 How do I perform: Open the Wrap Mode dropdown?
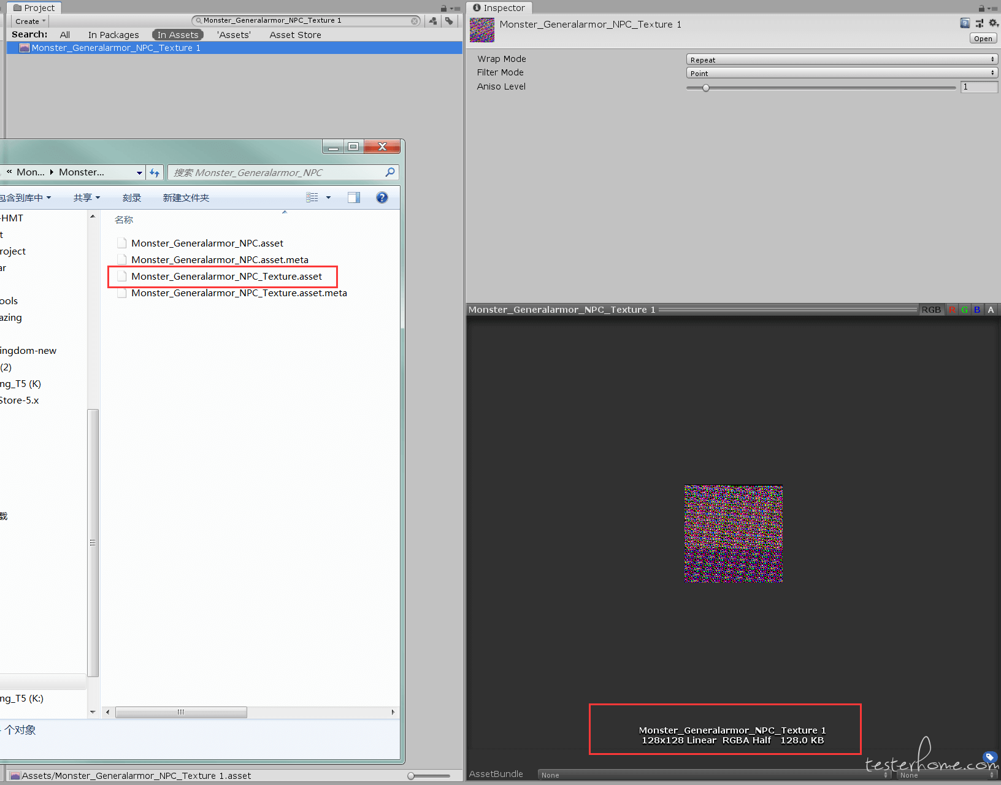[x=842, y=59]
